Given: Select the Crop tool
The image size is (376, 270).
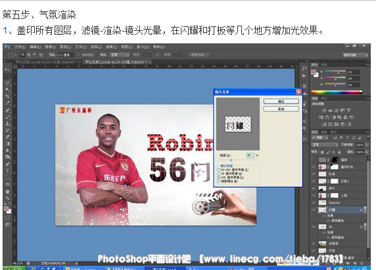Looking at the screenshot, I should pyautogui.click(x=7, y=97).
